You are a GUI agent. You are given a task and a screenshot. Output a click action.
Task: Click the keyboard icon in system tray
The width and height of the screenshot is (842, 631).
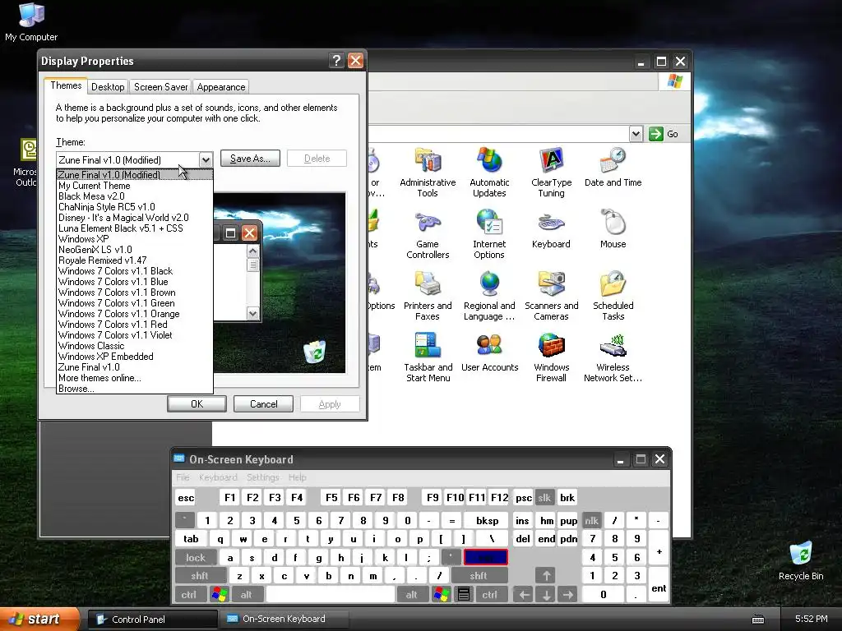(x=758, y=619)
